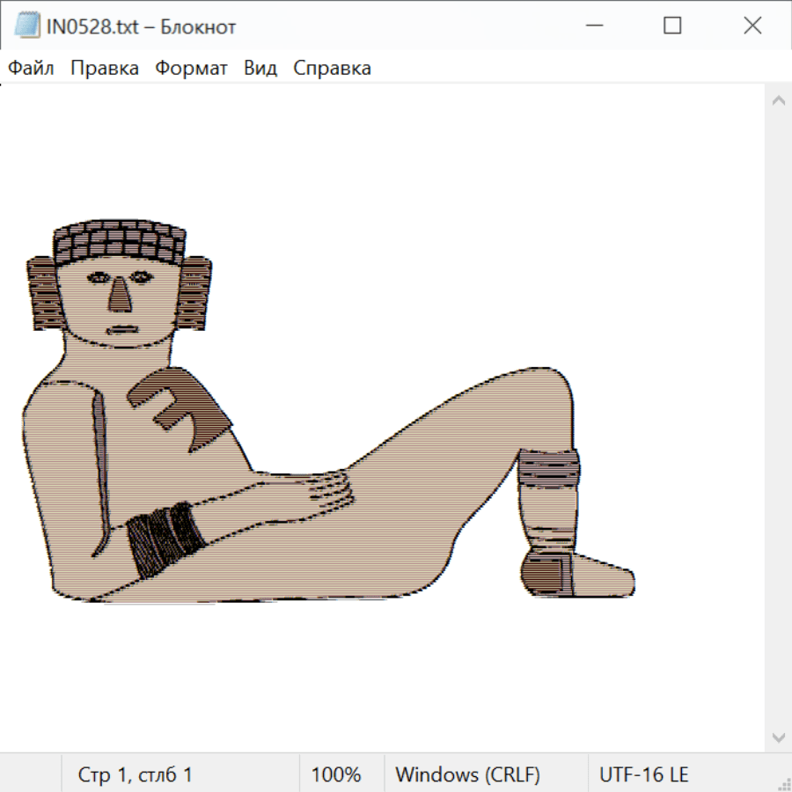Click the 'Стр 1, стлб 1' status field
This screenshot has height=792, width=792.
[136, 774]
